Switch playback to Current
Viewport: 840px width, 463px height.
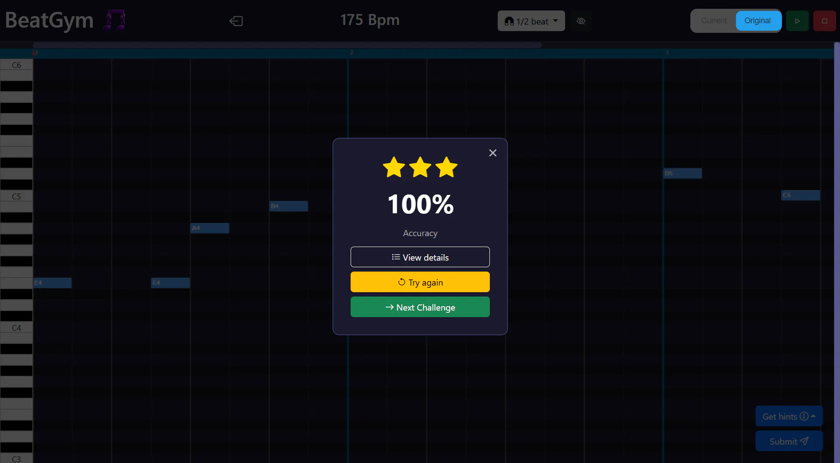713,21
